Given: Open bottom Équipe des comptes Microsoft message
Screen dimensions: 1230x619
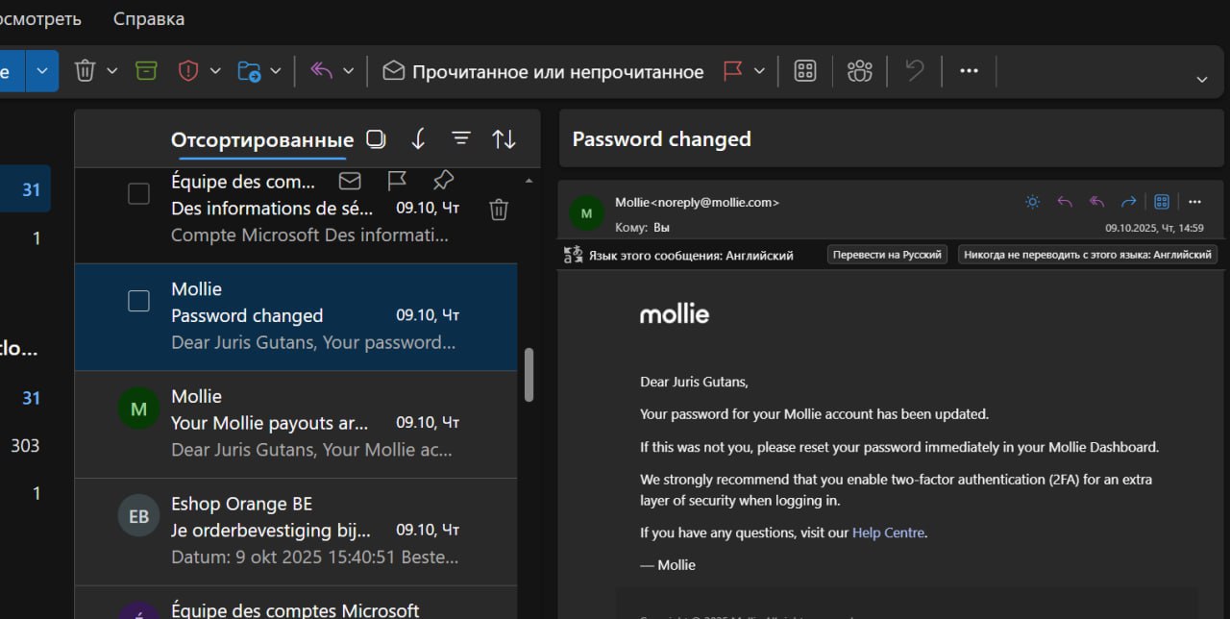Looking at the screenshot, I should [x=296, y=603].
